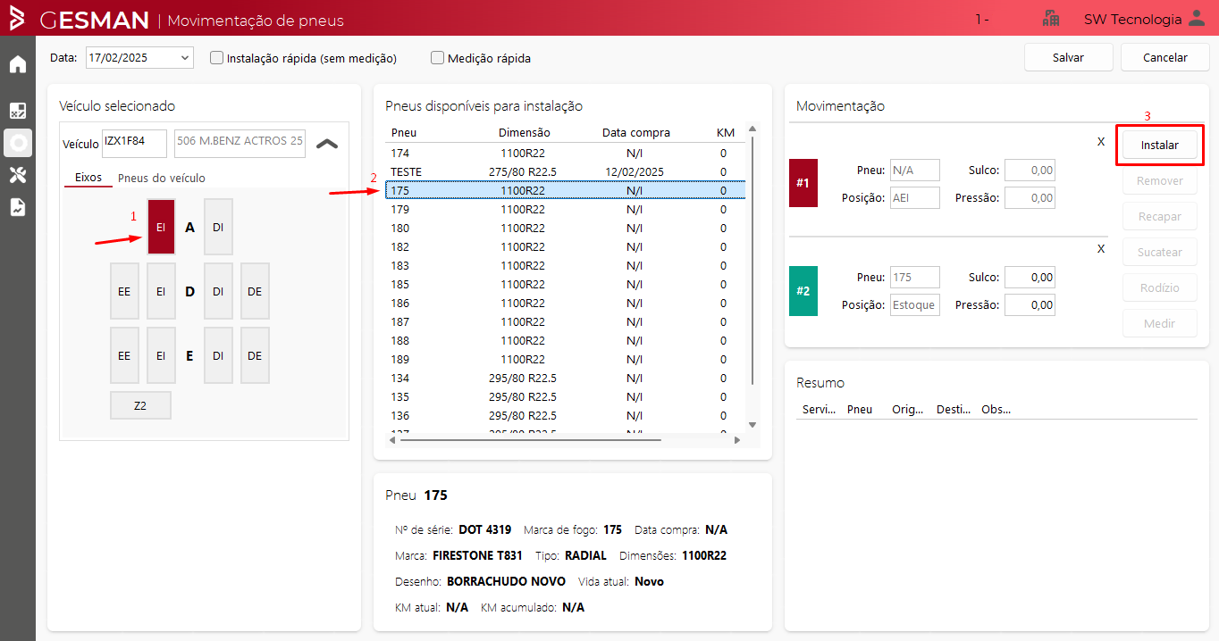Select tire 174 in available list

click(565, 153)
